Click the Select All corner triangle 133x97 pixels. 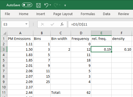5,33
